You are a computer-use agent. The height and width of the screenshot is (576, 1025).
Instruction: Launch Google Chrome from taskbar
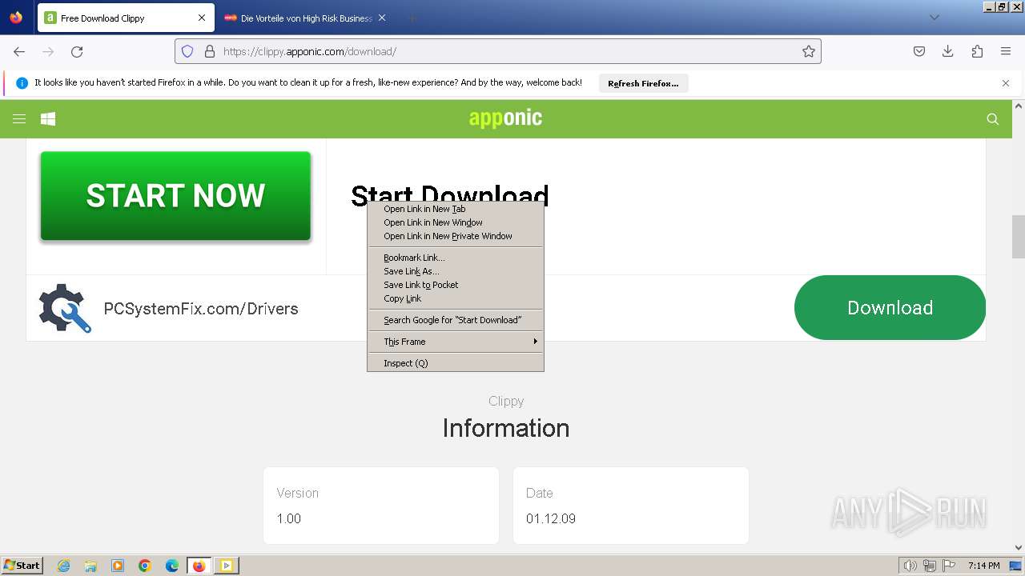(x=145, y=566)
